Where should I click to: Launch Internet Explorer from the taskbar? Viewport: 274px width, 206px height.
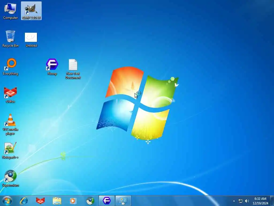pos(24,201)
